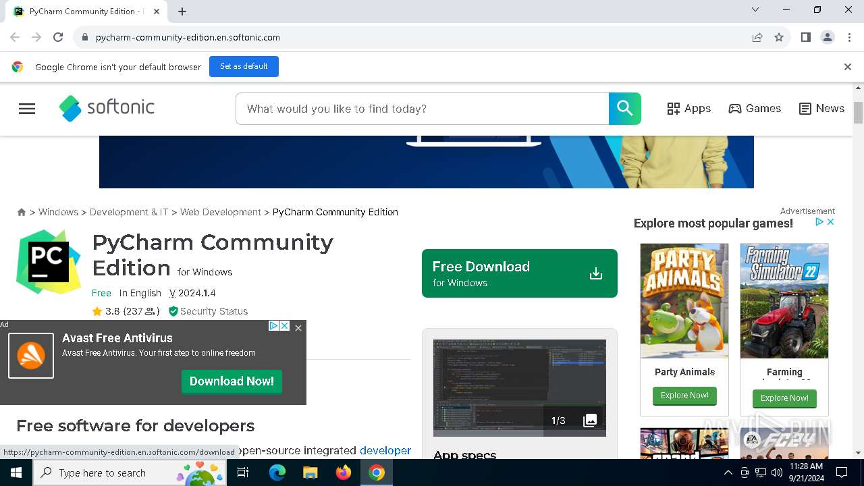Open the volume control icon
864x486 pixels.
pyautogui.click(x=776, y=473)
